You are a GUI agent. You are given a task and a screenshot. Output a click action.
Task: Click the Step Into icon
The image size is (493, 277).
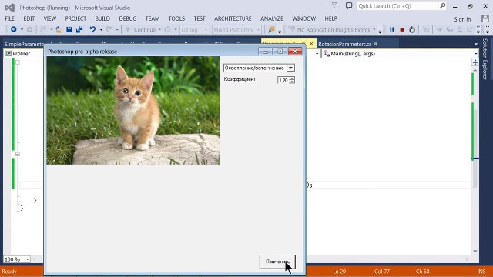tap(450, 30)
